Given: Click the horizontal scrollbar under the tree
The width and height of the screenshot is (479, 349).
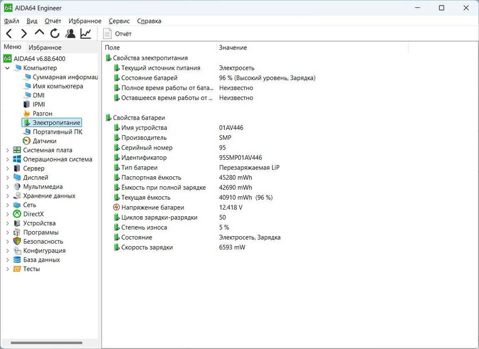Looking at the screenshot, I should tap(46, 343).
